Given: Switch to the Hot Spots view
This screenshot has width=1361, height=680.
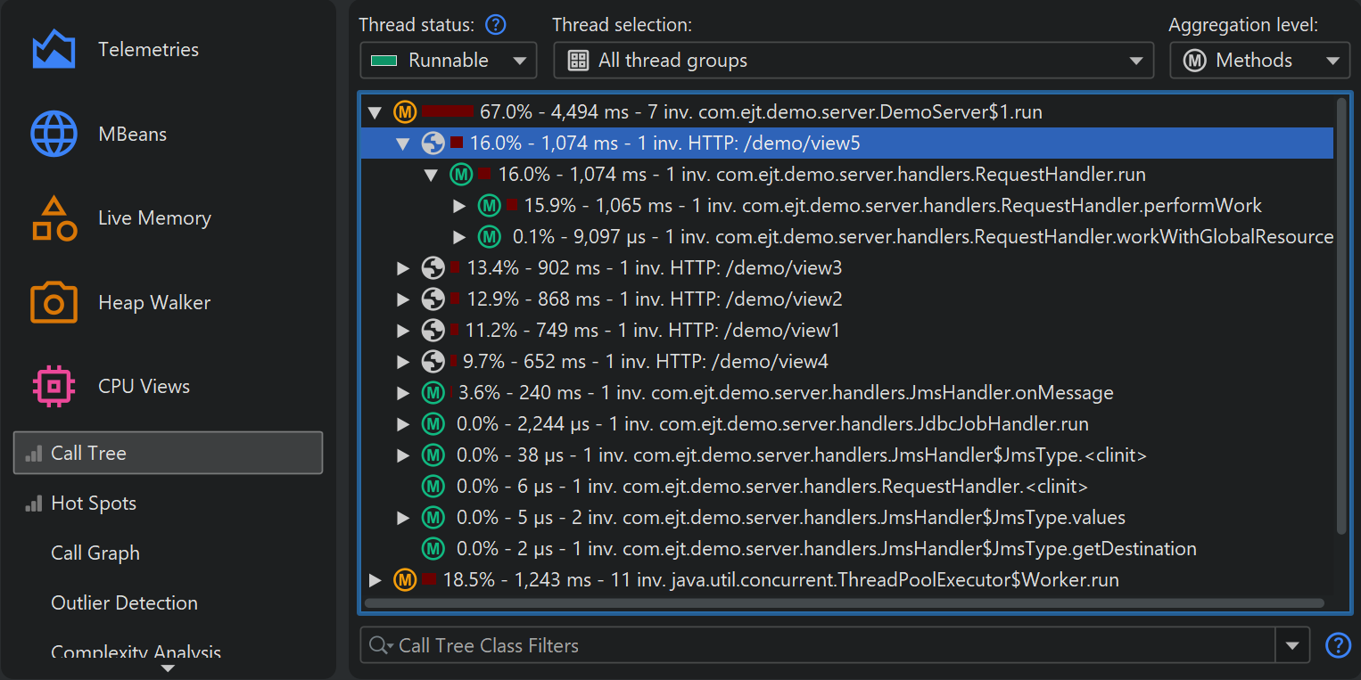Looking at the screenshot, I should click(94, 504).
